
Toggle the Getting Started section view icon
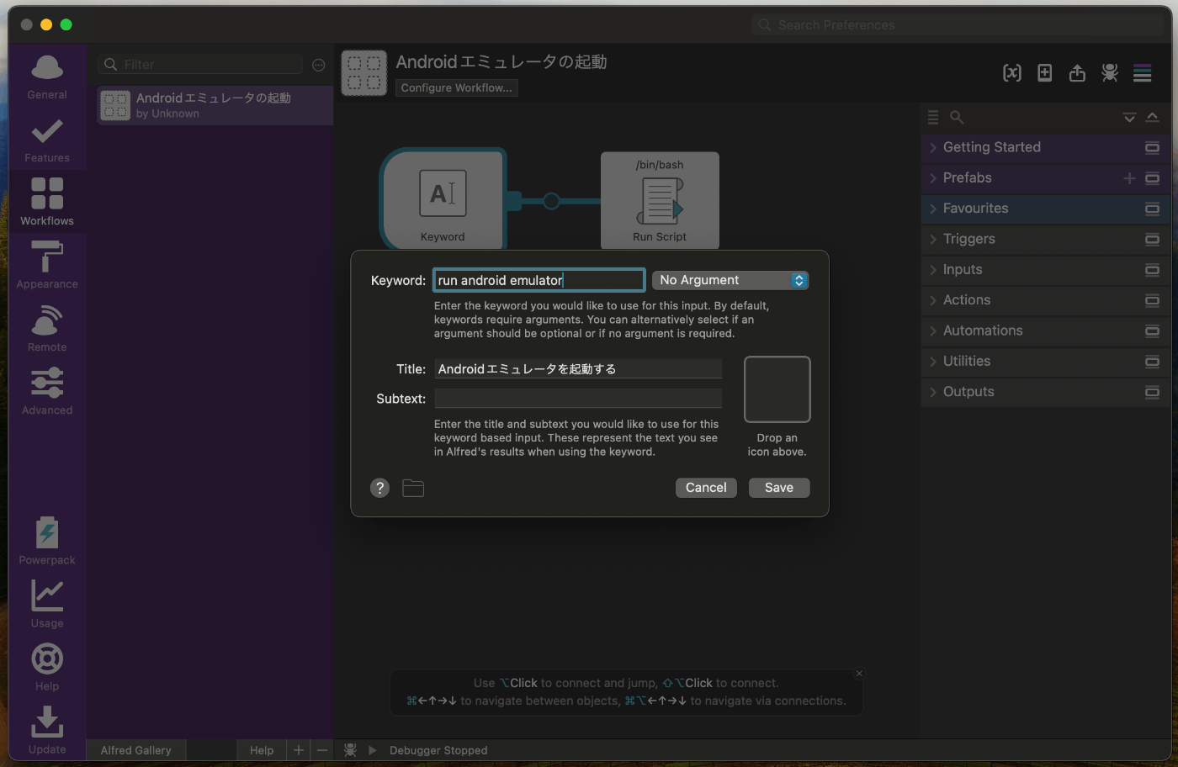pos(1152,147)
